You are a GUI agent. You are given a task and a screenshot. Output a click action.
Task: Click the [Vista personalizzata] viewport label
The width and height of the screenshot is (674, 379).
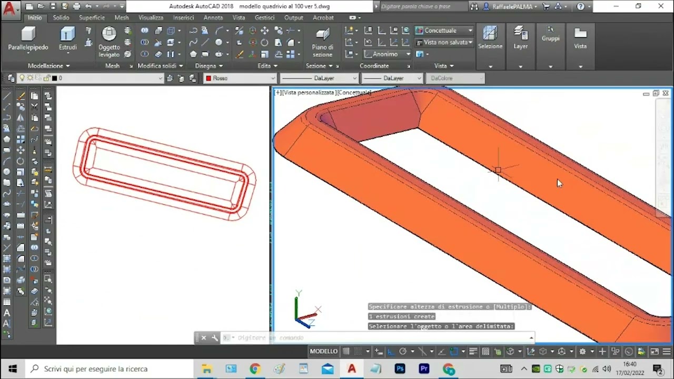[309, 93]
